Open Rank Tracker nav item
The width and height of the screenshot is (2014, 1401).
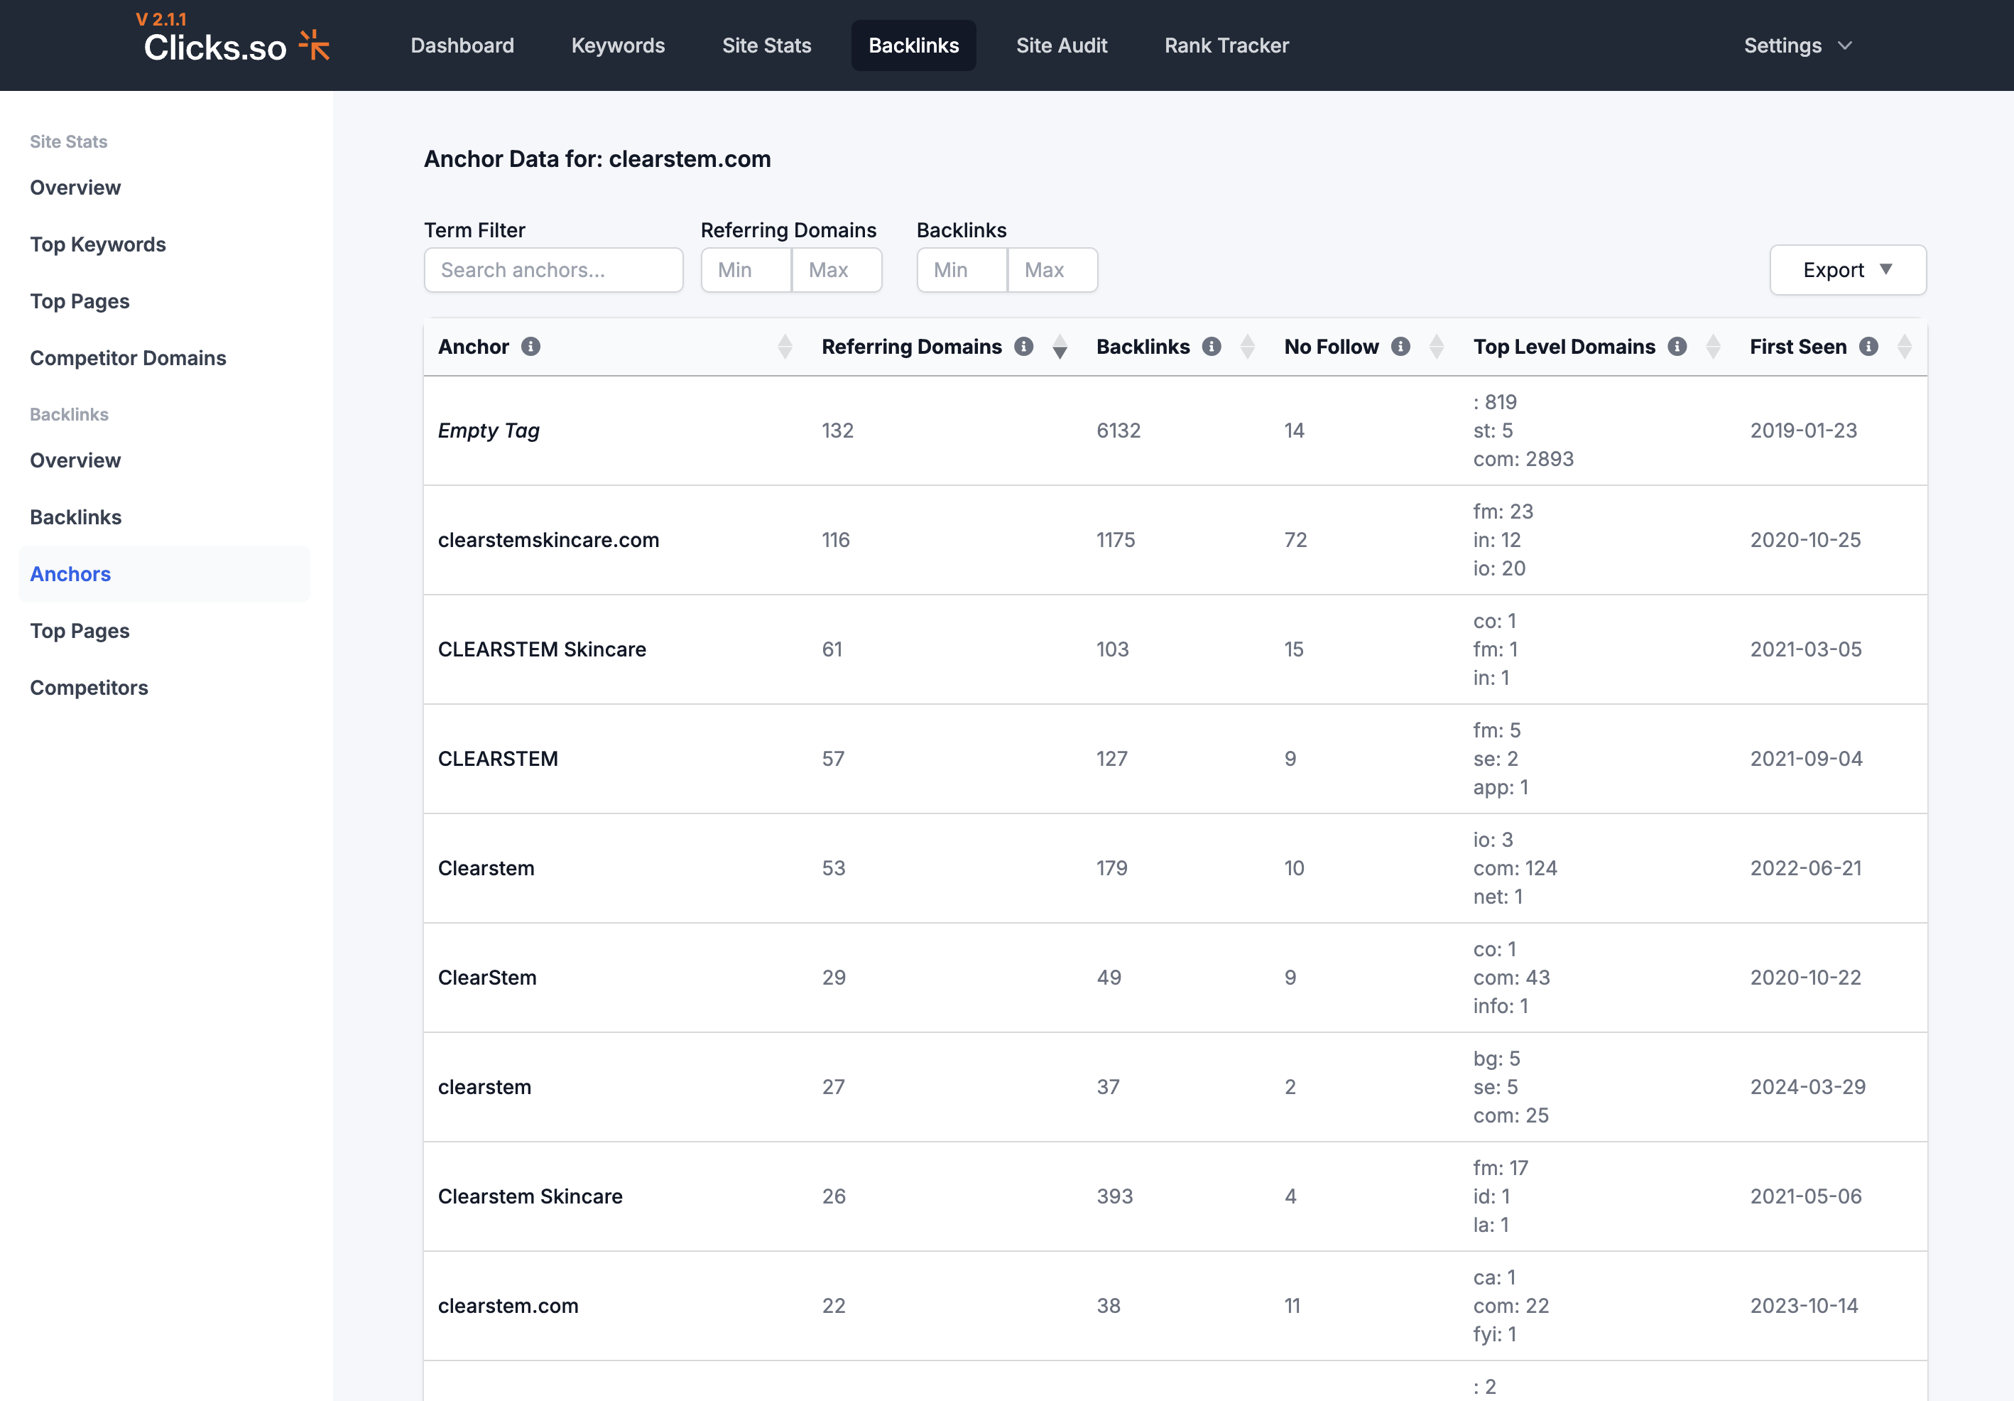click(1226, 45)
